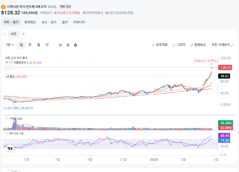The image size is (239, 172).
Task: Select the 월 monthly interval
Action: tap(39, 45)
